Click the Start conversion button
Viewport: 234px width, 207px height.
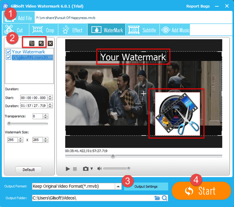[x=201, y=191]
